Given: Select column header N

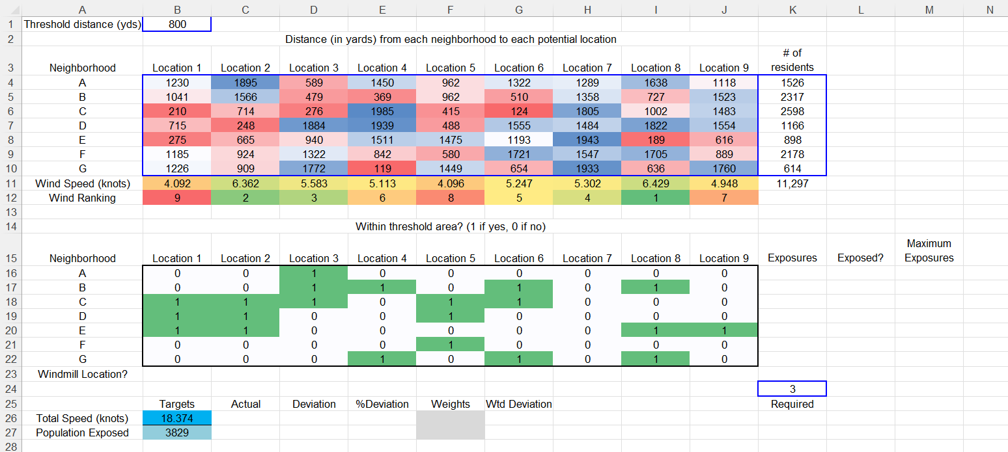Looking at the screenshot, I should 990,10.
